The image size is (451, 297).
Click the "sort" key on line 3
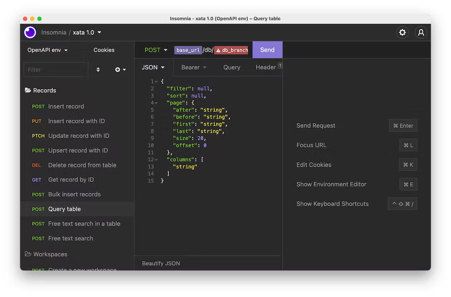point(176,96)
